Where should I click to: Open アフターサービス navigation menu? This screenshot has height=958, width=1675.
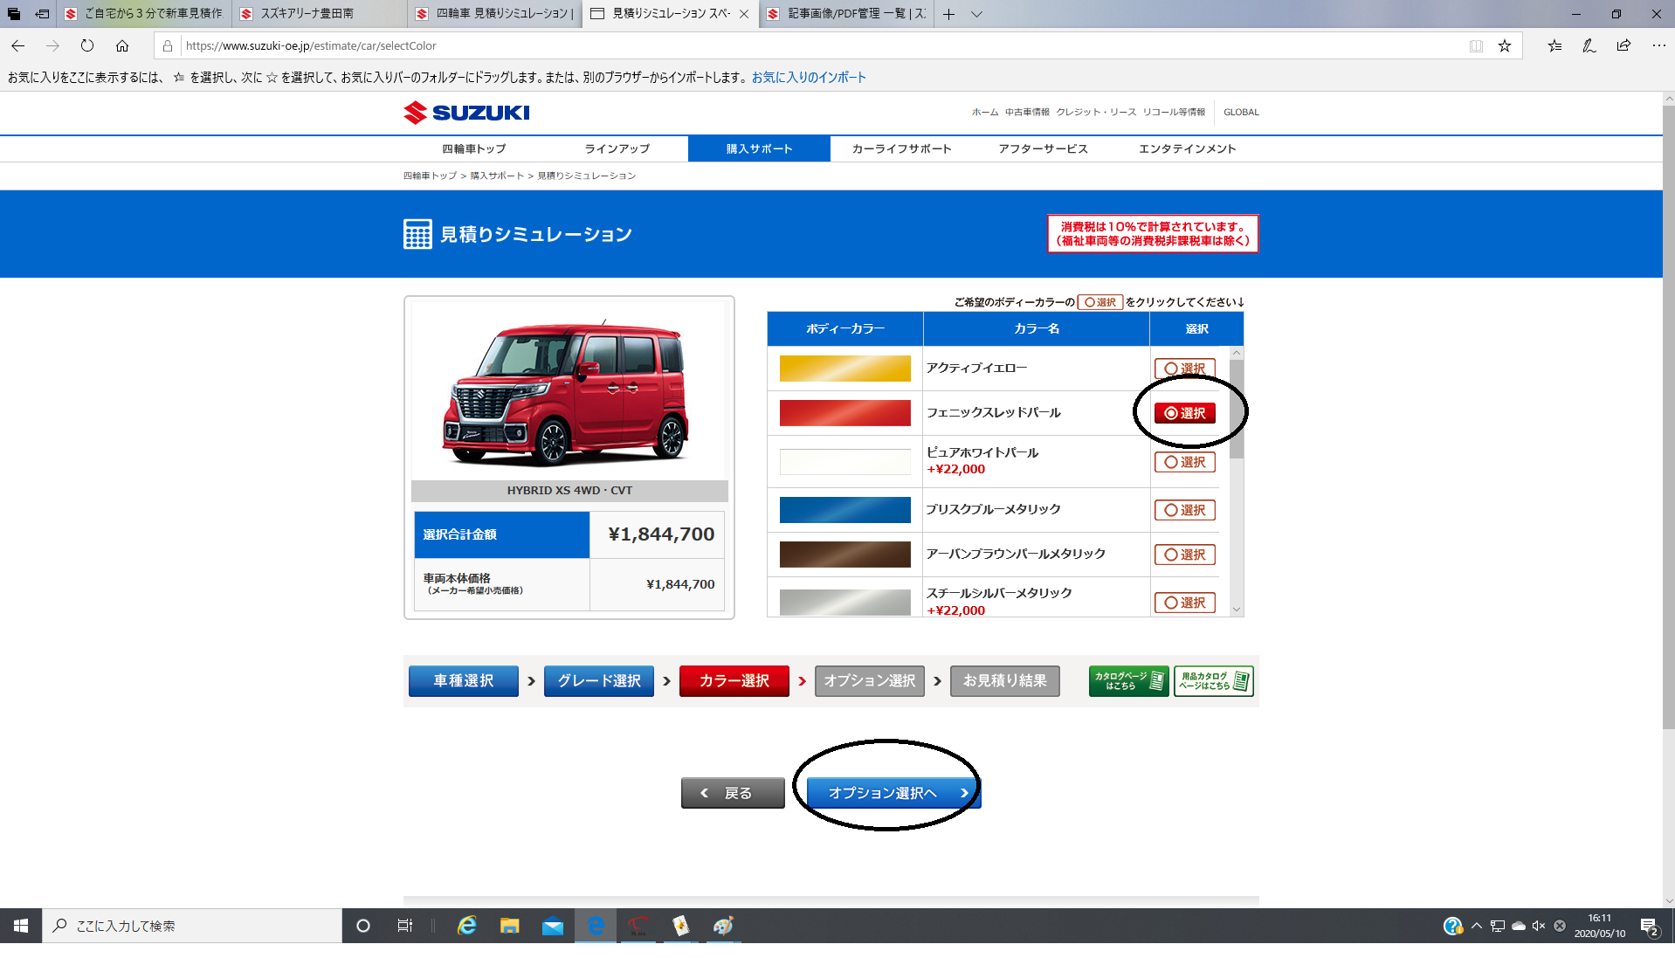pos(1043,149)
